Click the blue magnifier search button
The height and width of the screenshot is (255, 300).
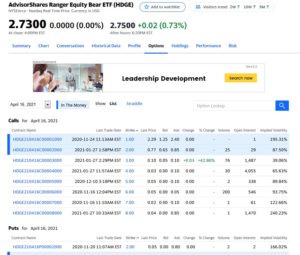282,106
